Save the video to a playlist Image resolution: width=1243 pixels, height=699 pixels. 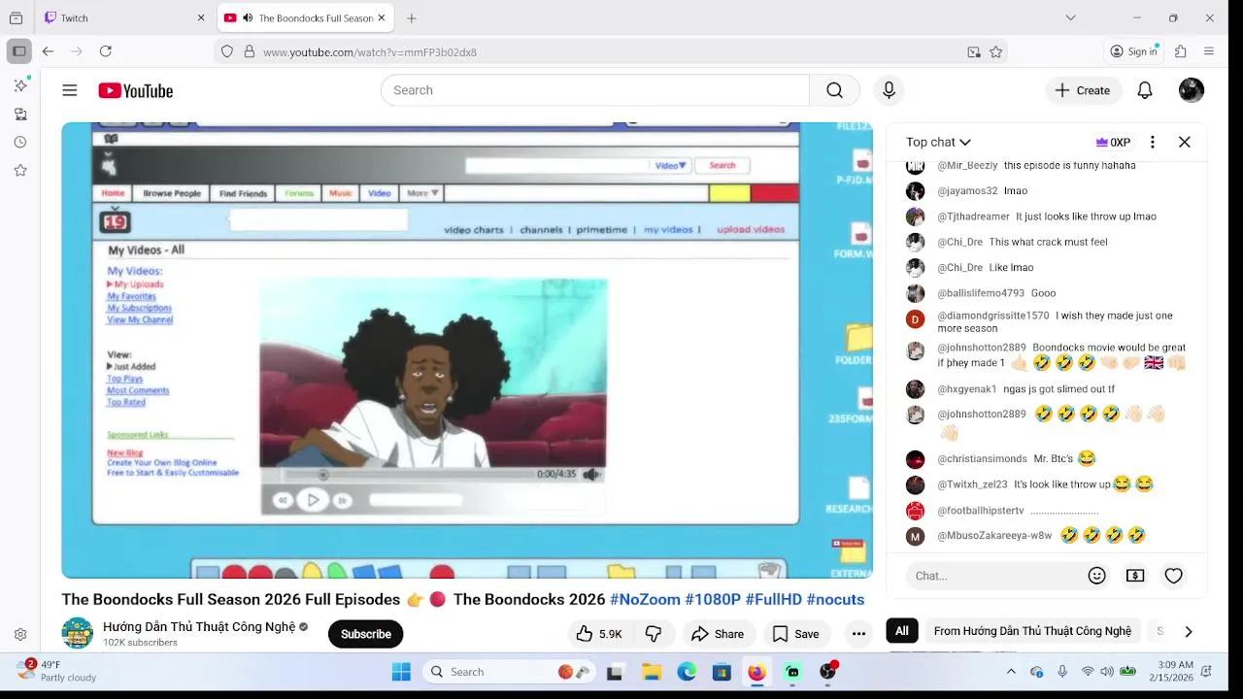796,634
